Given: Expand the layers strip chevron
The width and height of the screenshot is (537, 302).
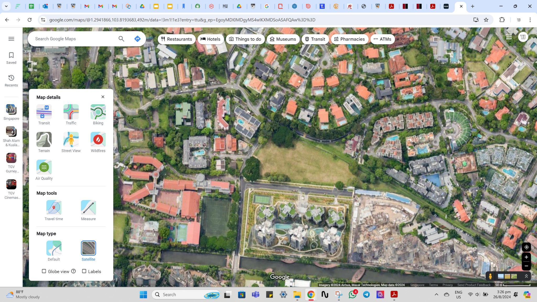Looking at the screenshot, I should pyautogui.click(x=526, y=276).
